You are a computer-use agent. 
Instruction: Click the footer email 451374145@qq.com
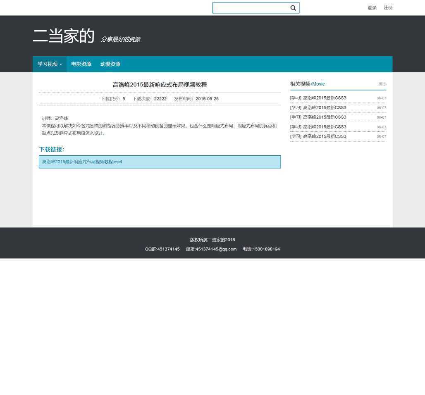click(x=211, y=249)
